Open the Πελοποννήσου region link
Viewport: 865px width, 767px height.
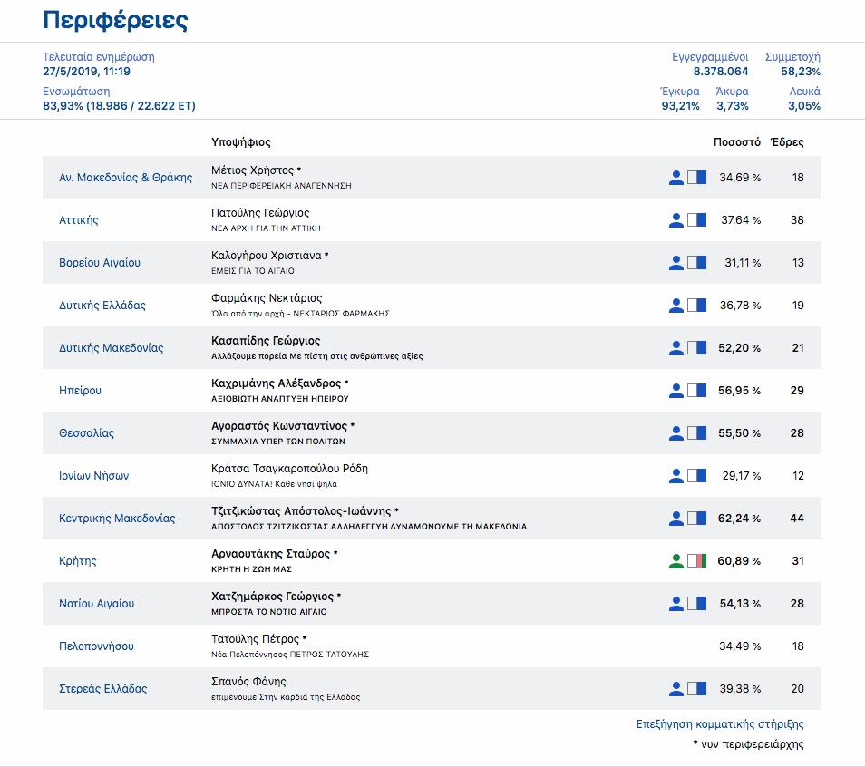pyautogui.click(x=96, y=646)
